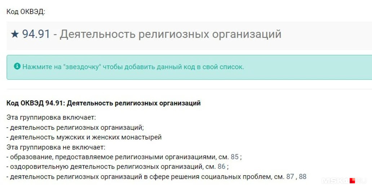Click the MSK1.RU watermark logo
This screenshot has height=189, width=372.
pos(344,181)
